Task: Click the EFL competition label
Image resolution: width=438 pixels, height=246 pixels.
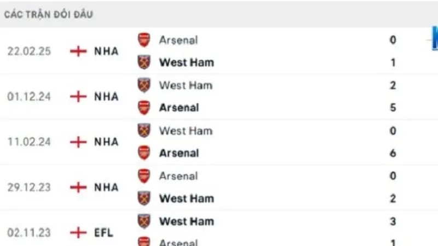Action: pyautogui.click(x=103, y=233)
